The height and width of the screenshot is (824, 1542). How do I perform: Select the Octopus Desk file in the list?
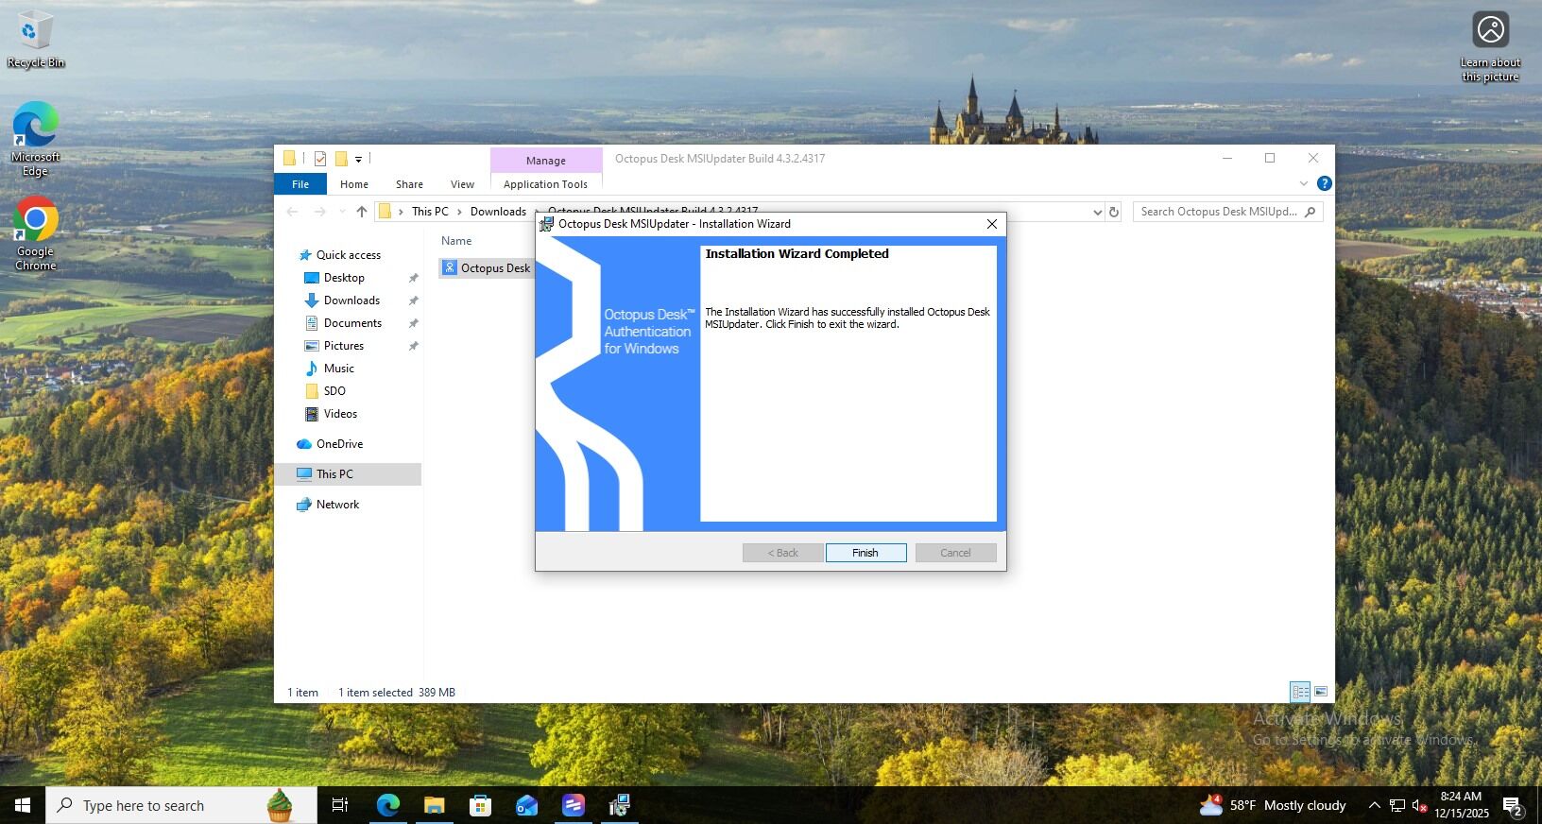click(487, 268)
